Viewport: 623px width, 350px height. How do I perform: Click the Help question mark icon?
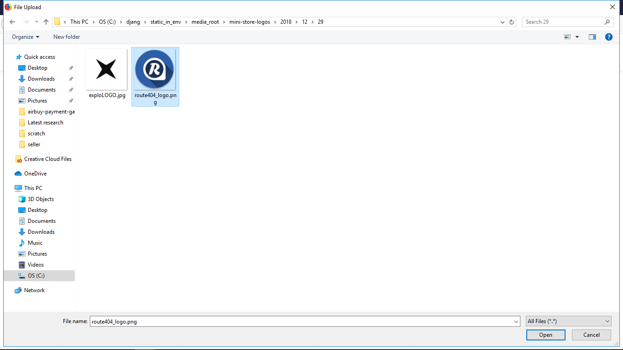(x=608, y=37)
